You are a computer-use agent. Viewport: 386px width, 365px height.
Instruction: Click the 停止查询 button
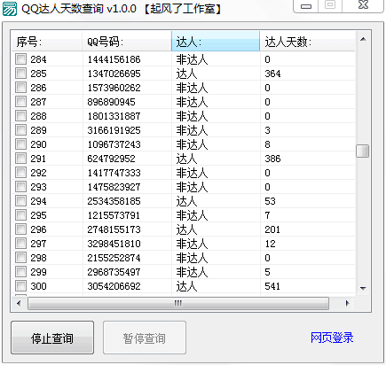[52, 338]
